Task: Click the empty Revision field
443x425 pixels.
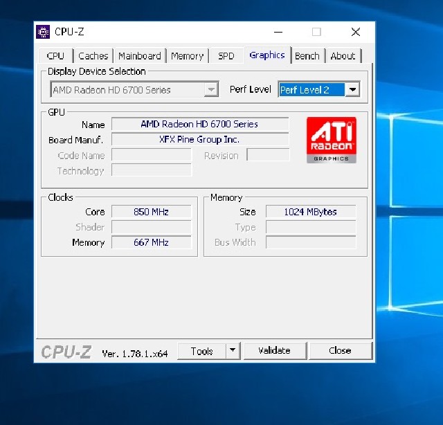Action: click(268, 155)
